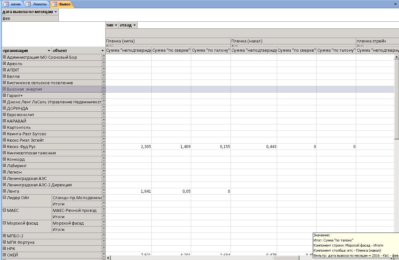Select cell value 1,409 in Кеско Фуд Рус row
The height and width of the screenshot is (260, 399).
171,147
